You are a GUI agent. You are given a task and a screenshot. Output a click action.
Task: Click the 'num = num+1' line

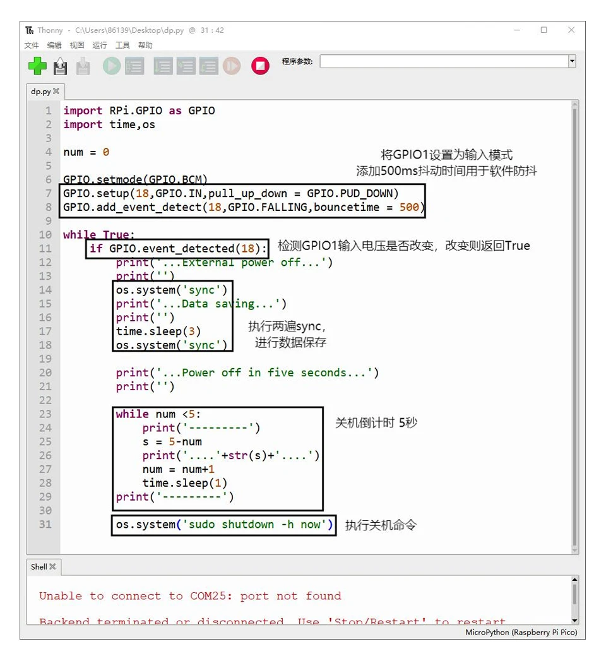(x=179, y=469)
